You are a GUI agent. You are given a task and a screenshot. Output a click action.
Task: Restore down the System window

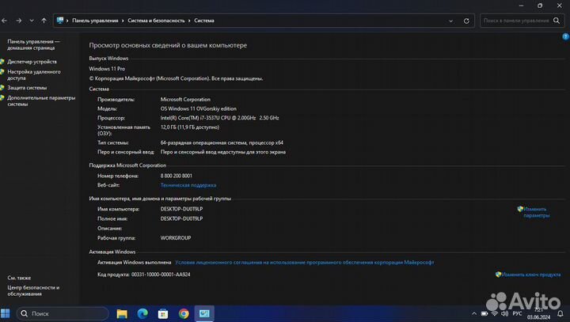(540, 6)
